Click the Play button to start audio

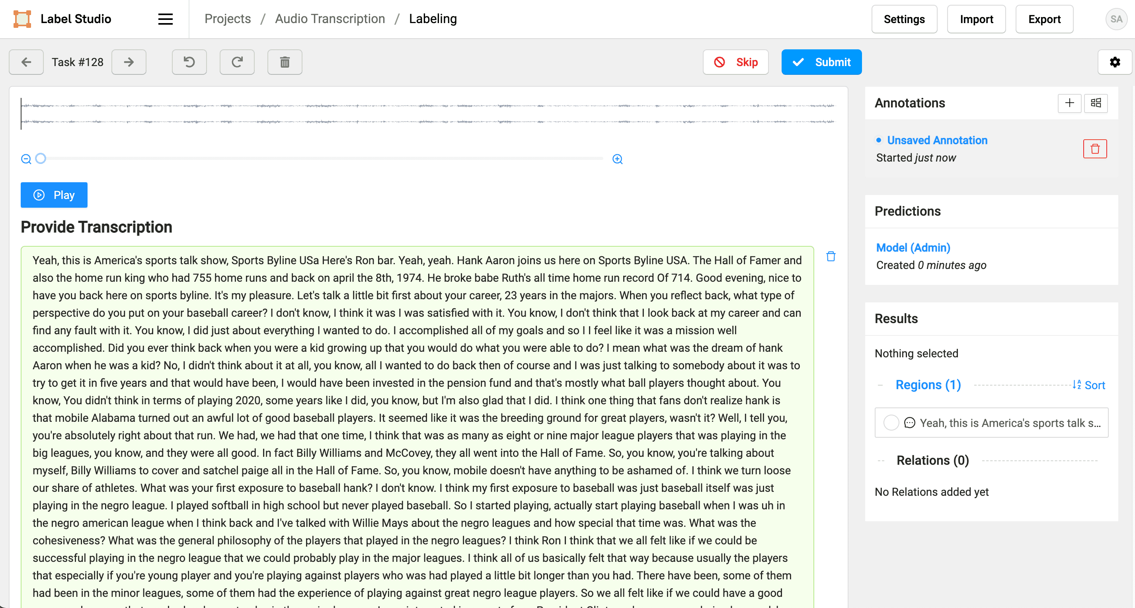[x=53, y=195]
